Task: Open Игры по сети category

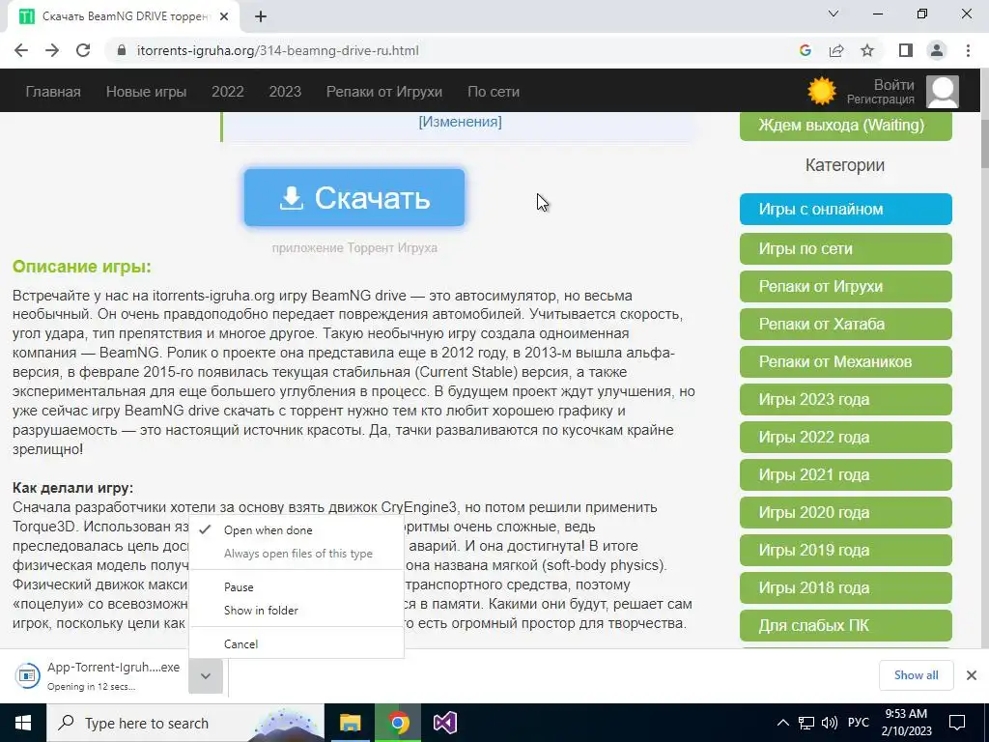Action: (846, 248)
